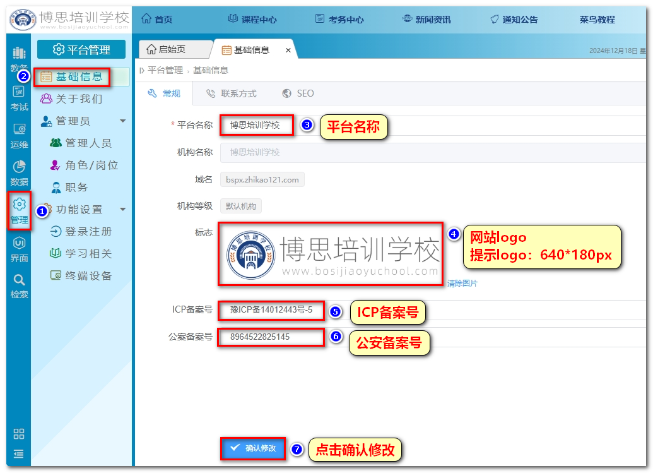Open the 检索 search section
653x473 pixels.
pos(19,286)
